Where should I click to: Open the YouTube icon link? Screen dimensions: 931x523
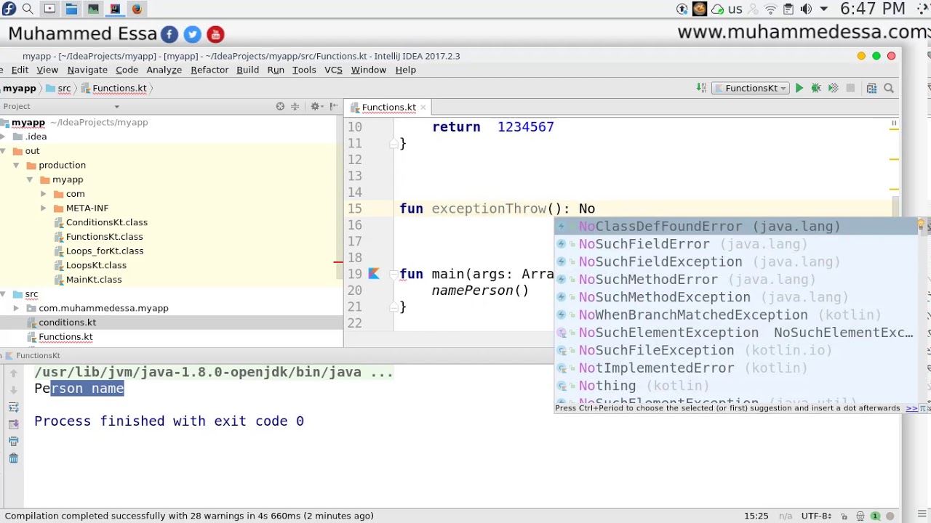215,34
